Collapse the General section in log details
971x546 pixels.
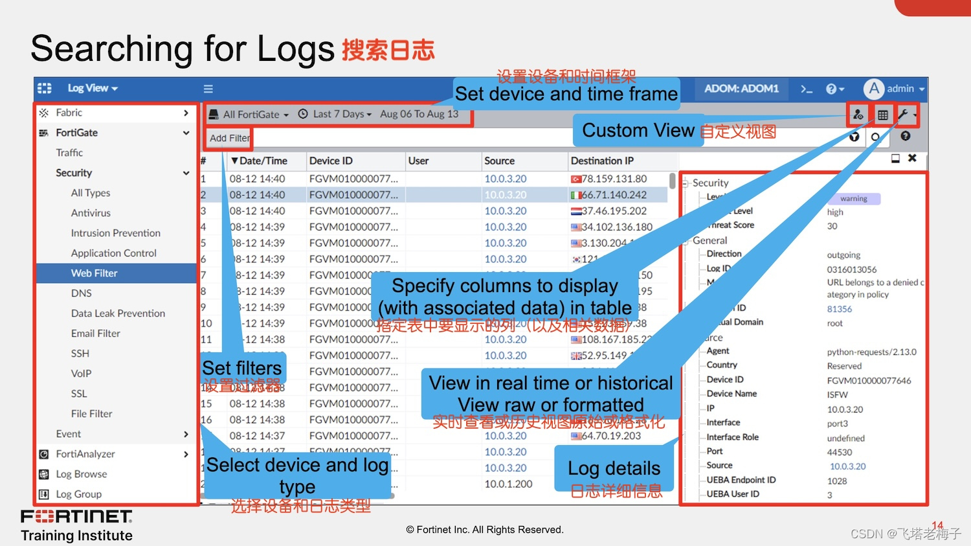[686, 241]
